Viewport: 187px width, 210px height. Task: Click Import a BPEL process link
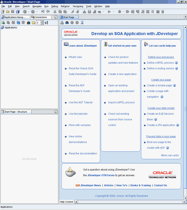122,102
